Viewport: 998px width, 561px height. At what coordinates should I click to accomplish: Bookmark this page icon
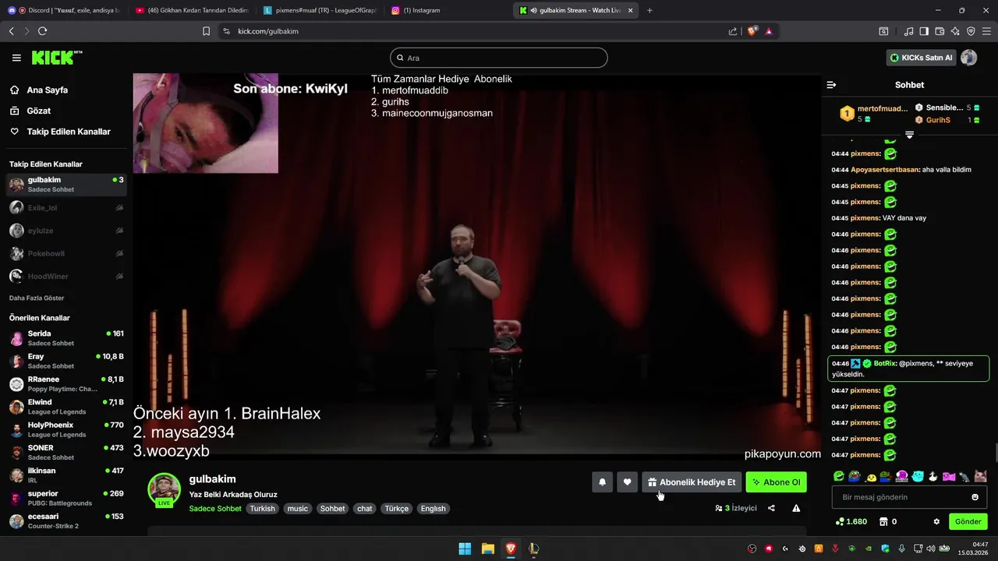point(206,31)
